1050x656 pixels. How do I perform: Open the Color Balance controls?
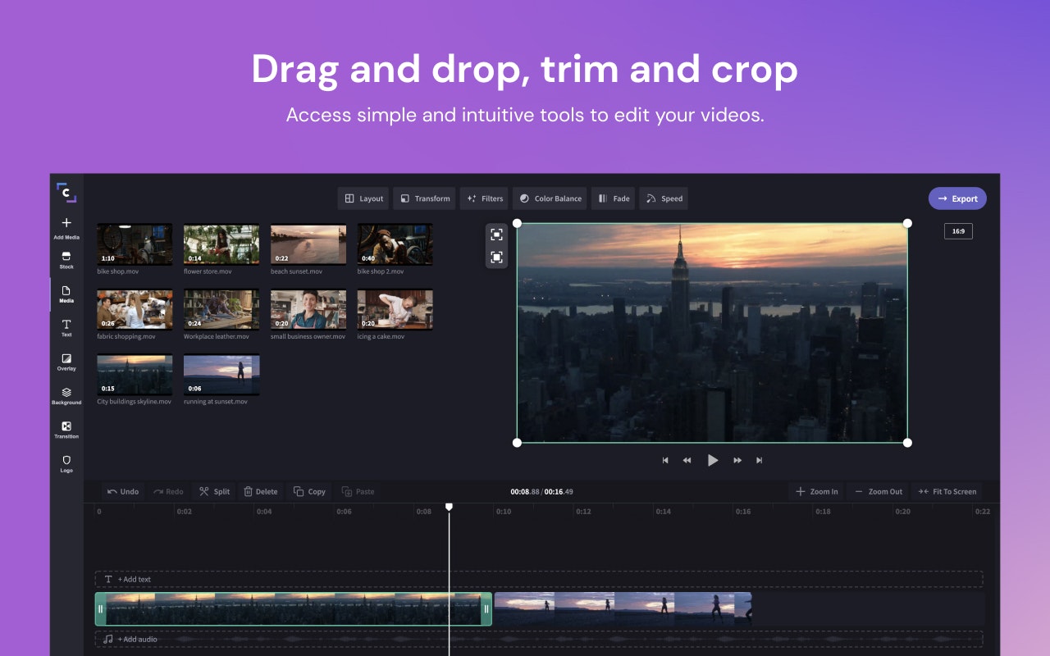[x=550, y=198]
